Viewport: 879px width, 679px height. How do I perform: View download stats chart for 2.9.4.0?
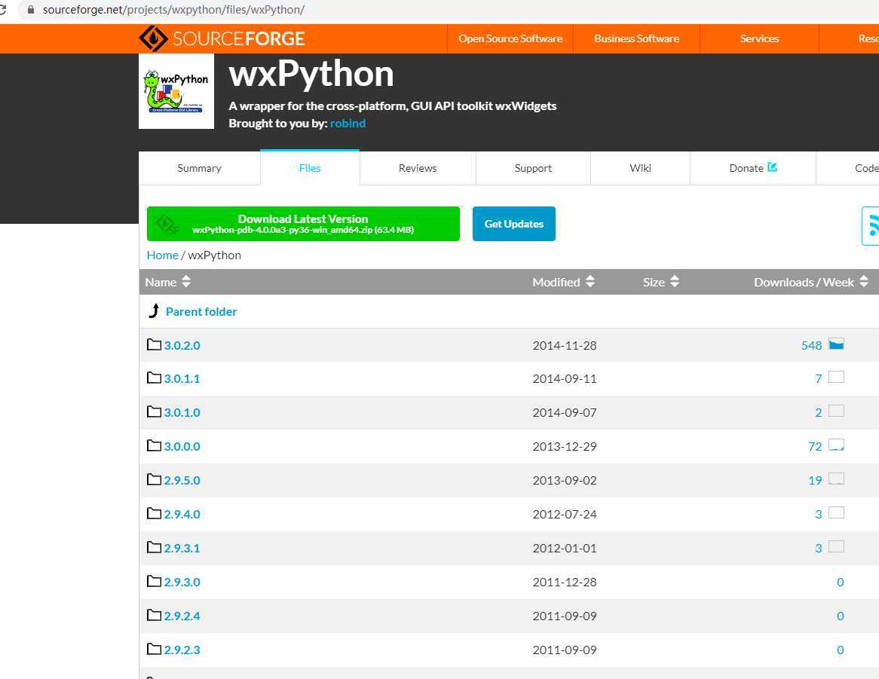836,512
